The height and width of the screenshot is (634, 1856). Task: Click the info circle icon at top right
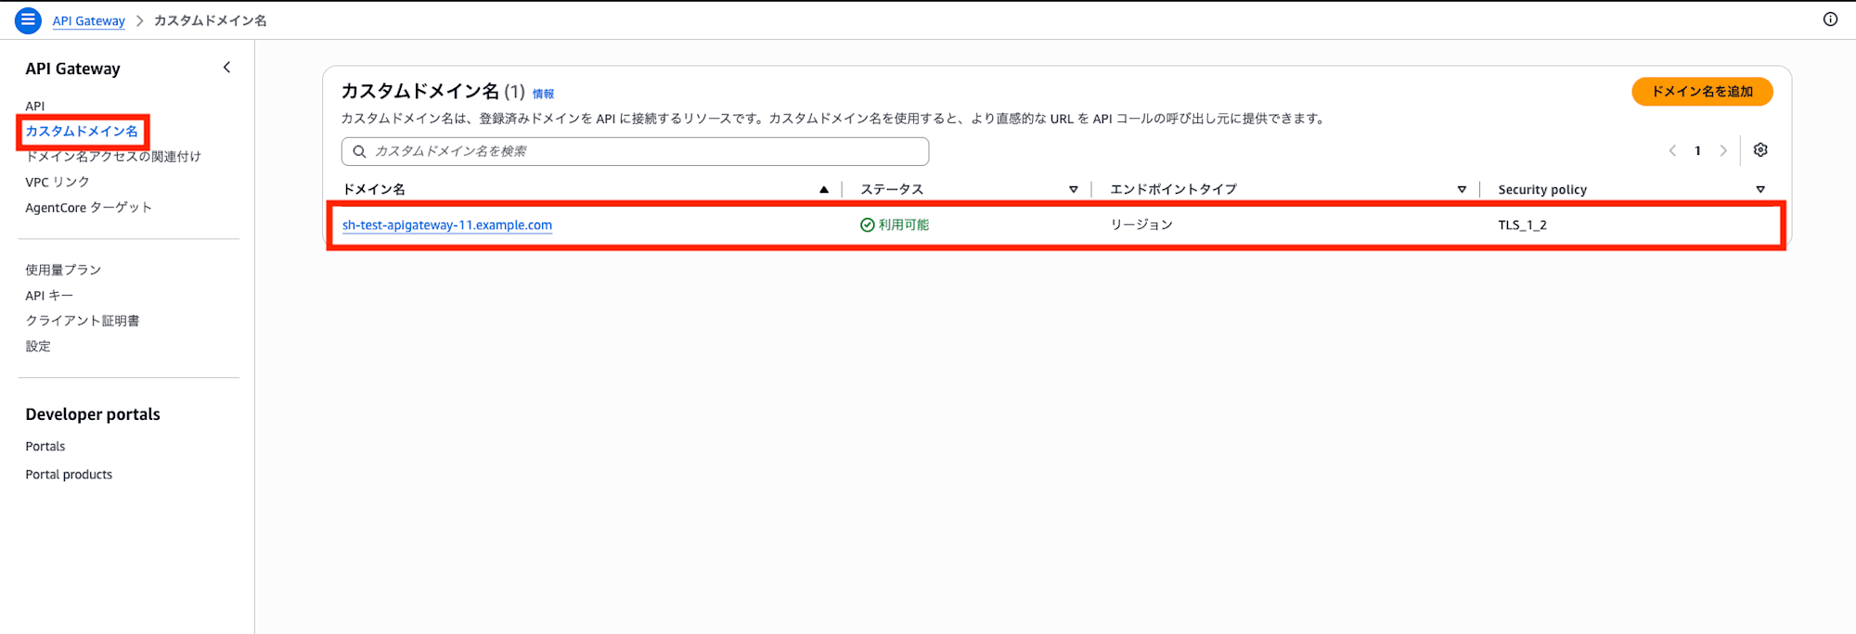pos(1830,19)
